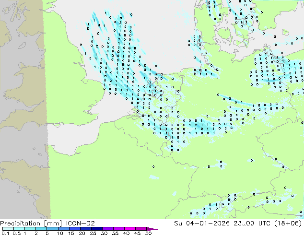This screenshot has height=235, width=304.
Task: Click the "ICON-D2" model label
Action: tap(80, 223)
